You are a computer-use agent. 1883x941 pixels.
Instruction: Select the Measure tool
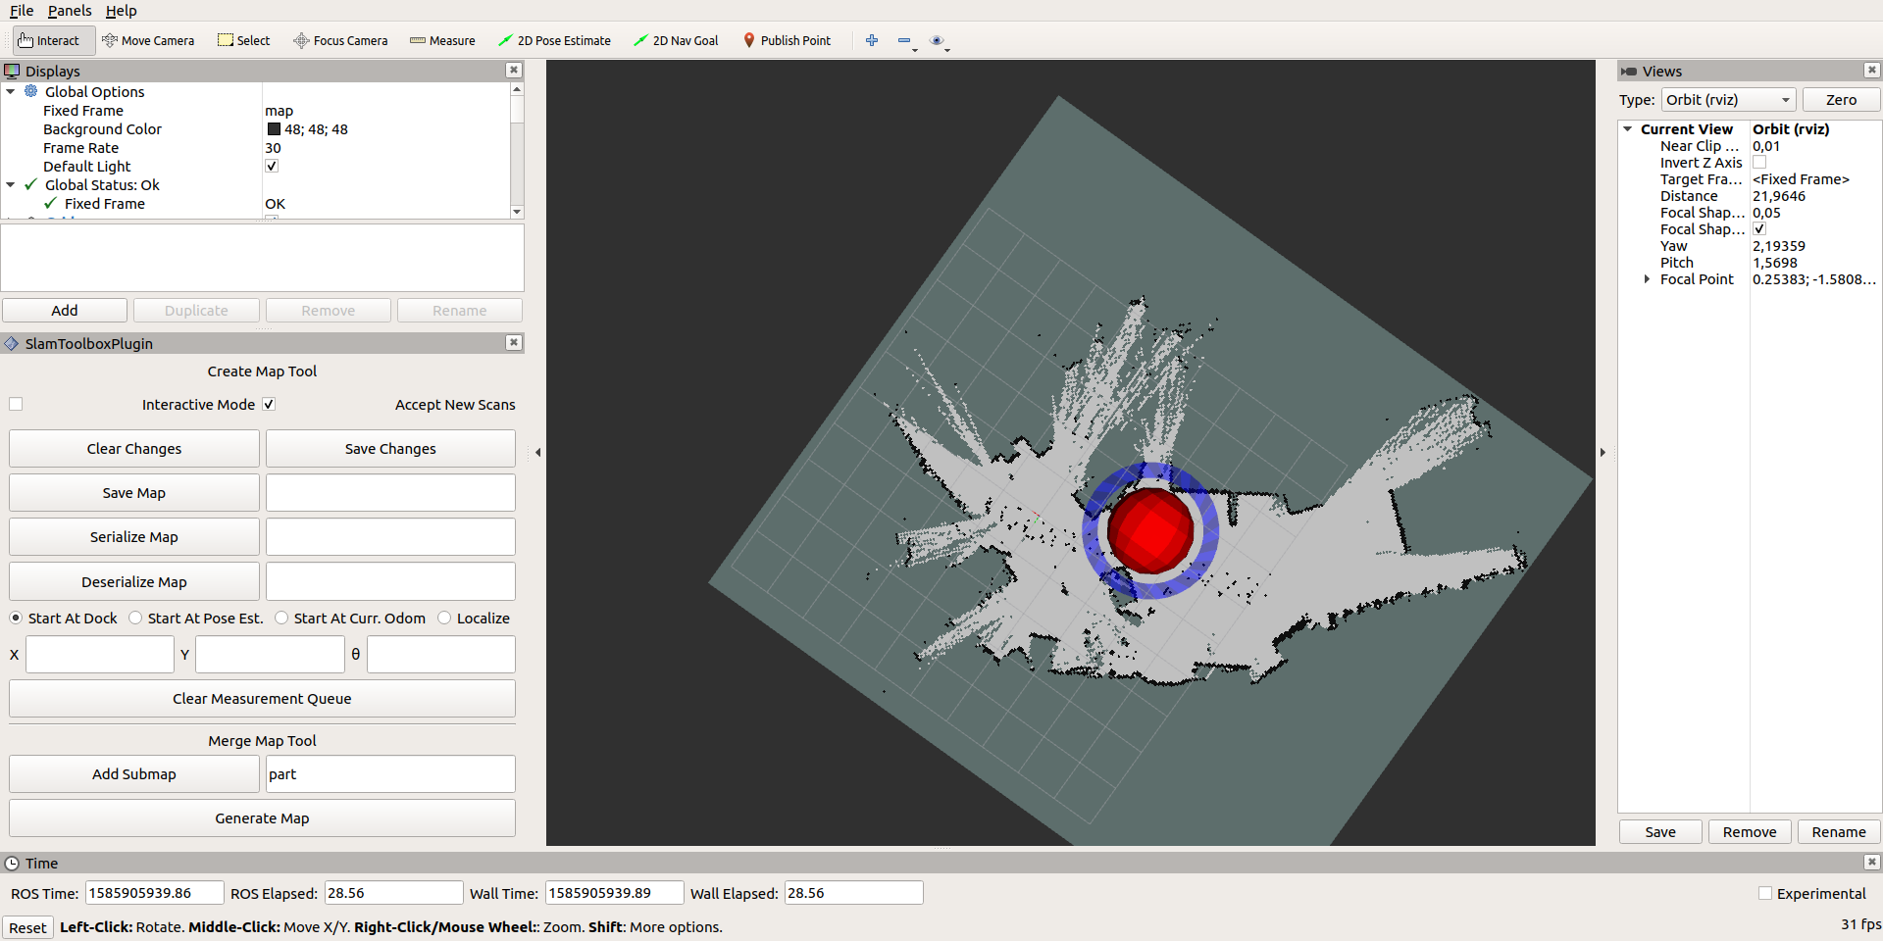pos(442,40)
